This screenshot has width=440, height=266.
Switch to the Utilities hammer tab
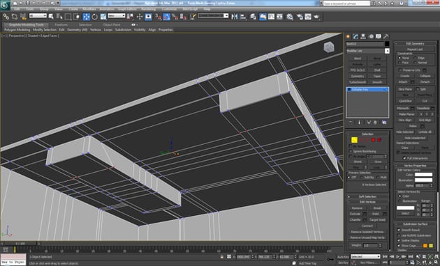(x=386, y=36)
